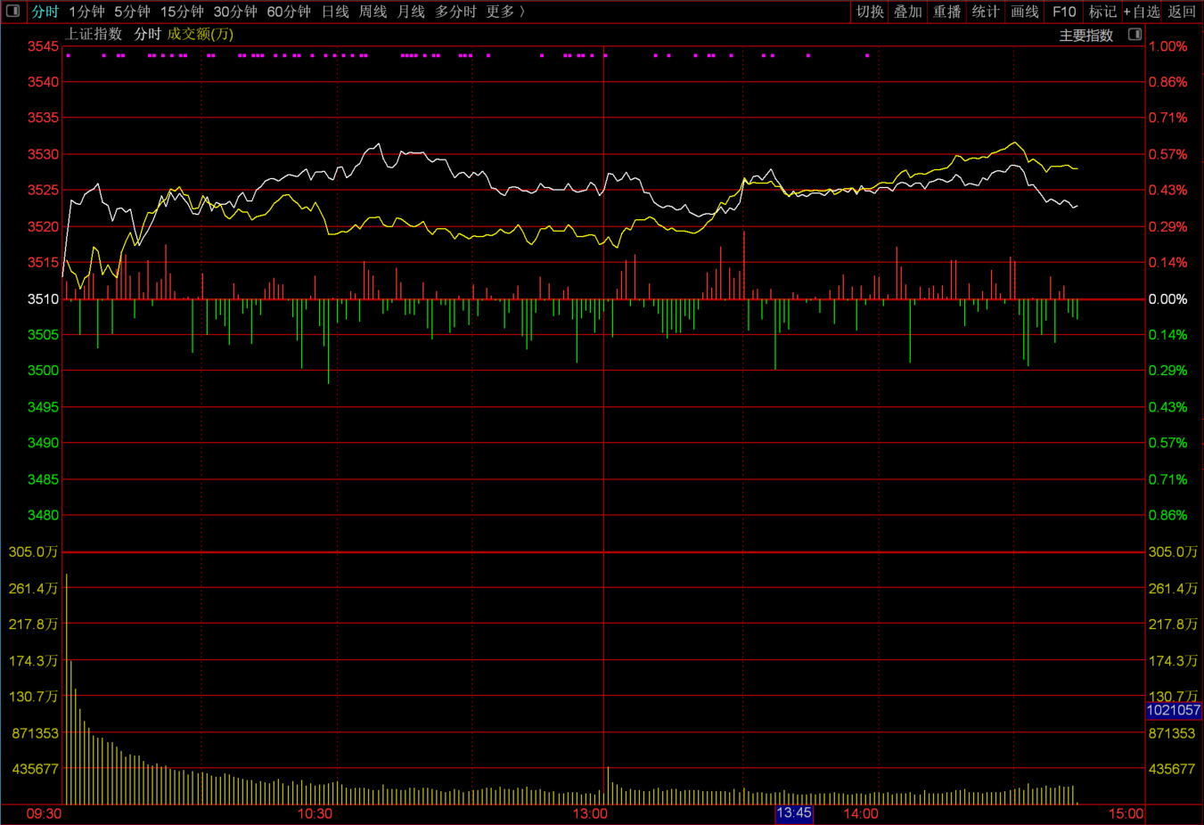This screenshot has width=1204, height=825.
Task: Click the 上证指数 title label
Action: click(94, 34)
